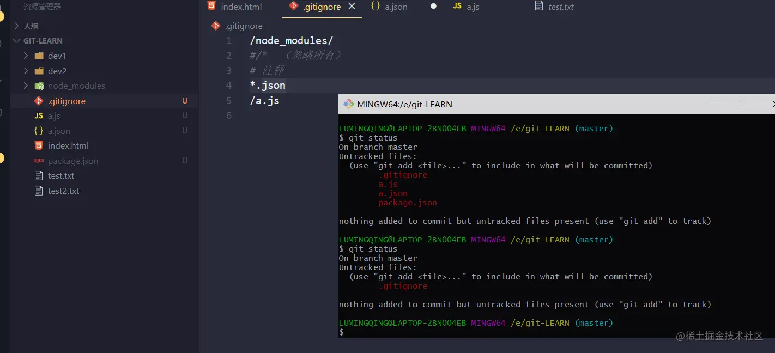Expand the node_modules folder chevron

tap(26, 86)
